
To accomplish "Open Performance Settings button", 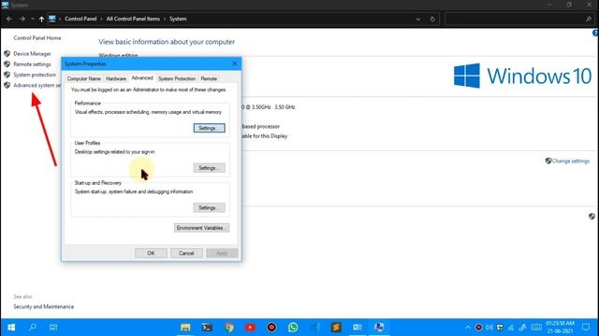I will [x=209, y=128].
